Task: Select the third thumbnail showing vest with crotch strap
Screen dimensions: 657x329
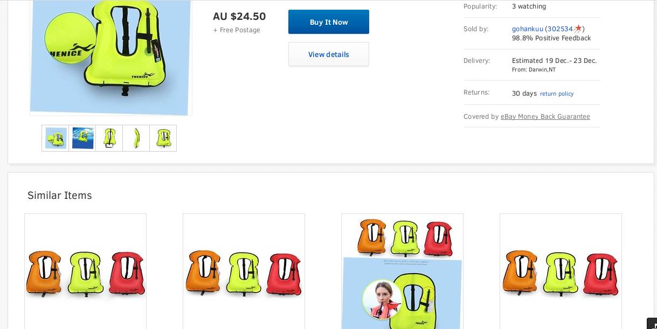Action: [109, 138]
